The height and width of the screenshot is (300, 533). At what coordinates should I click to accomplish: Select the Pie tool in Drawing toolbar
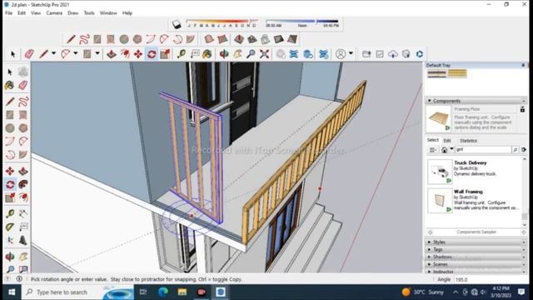pyautogui.click(x=191, y=39)
